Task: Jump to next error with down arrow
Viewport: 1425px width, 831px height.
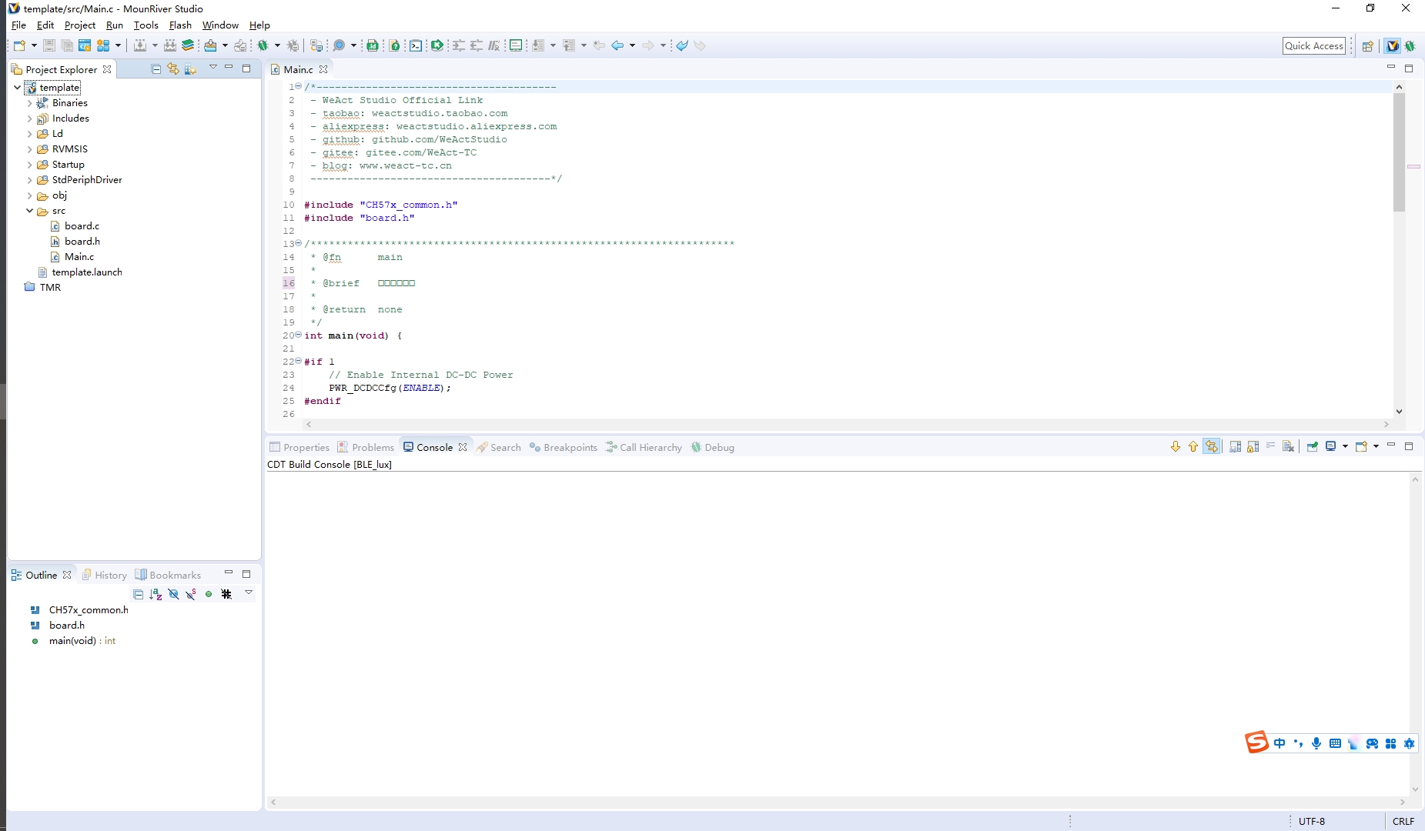Action: pyautogui.click(x=1175, y=447)
